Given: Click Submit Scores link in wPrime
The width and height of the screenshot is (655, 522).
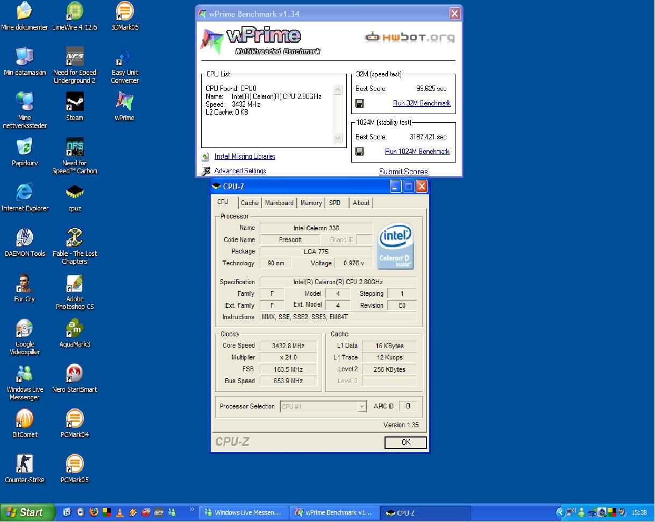Looking at the screenshot, I should 403,172.
